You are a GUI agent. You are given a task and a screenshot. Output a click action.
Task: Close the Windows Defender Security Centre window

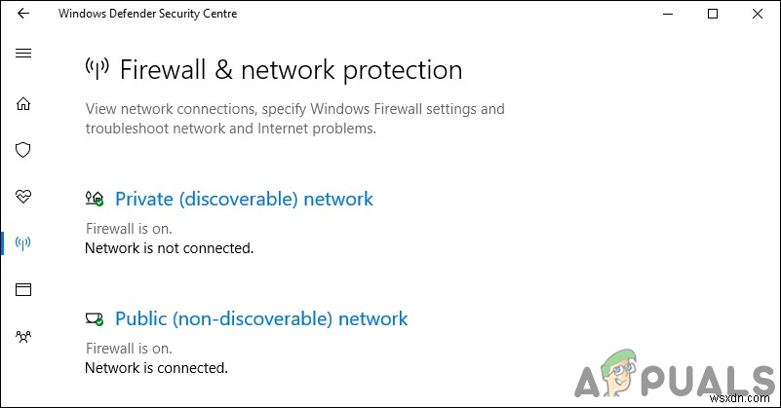pyautogui.click(x=758, y=14)
